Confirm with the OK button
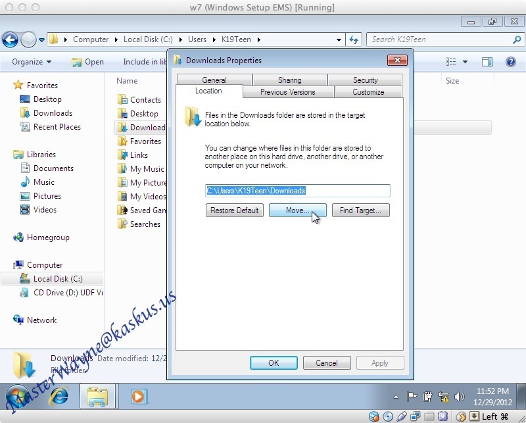 [274, 363]
